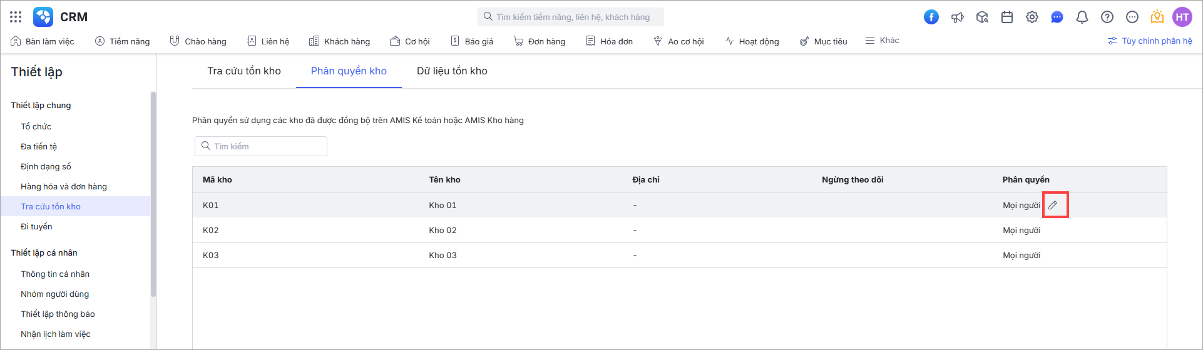1203x350 pixels.
Task: Open the blue chat messages icon
Action: tap(1057, 17)
